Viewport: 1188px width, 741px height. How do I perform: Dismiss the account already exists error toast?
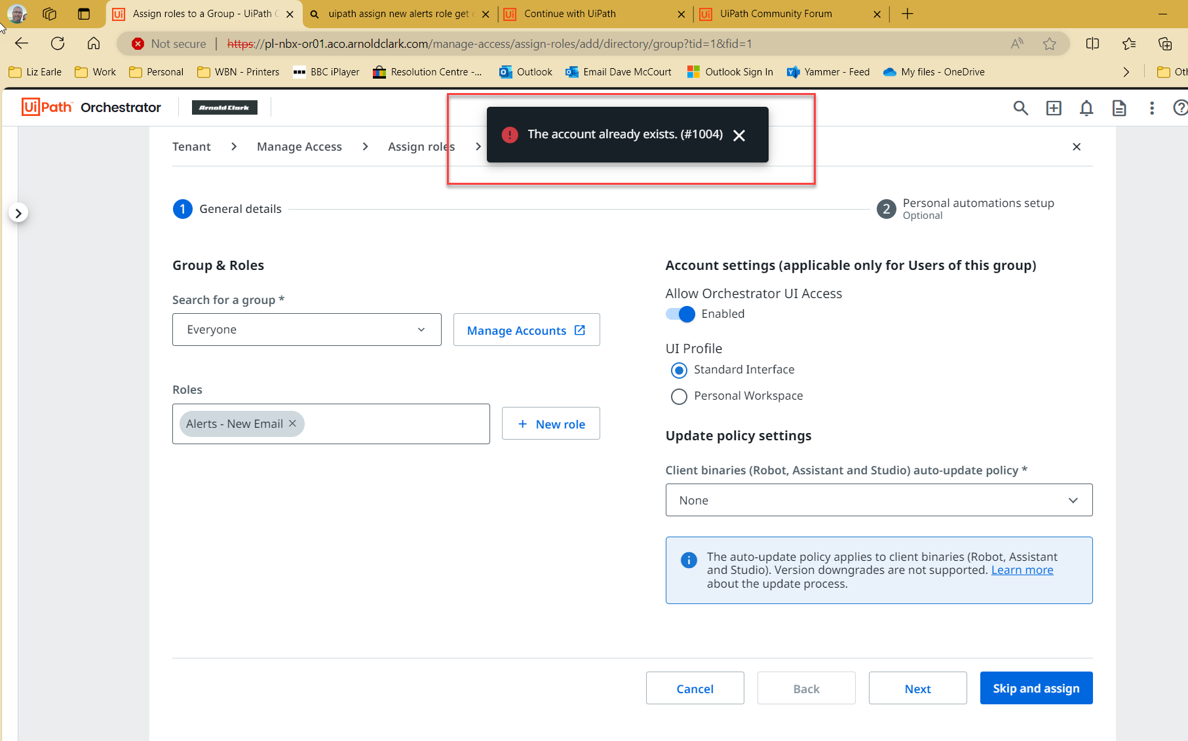click(739, 135)
